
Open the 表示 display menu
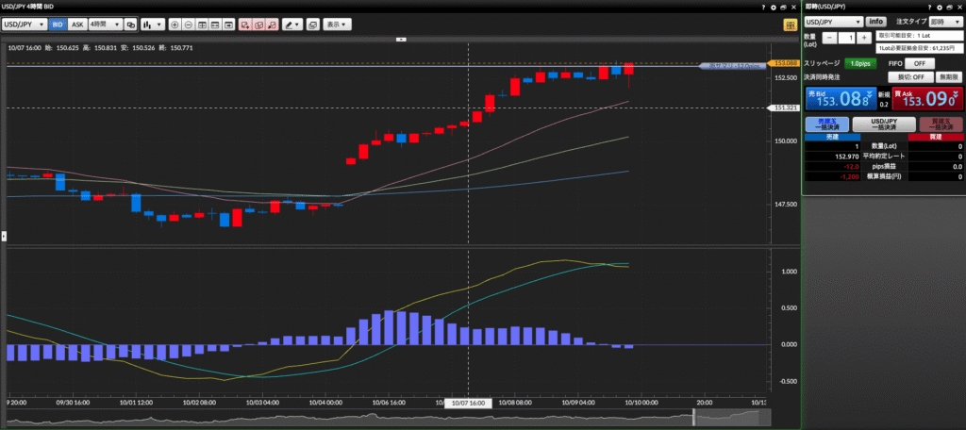tap(335, 24)
